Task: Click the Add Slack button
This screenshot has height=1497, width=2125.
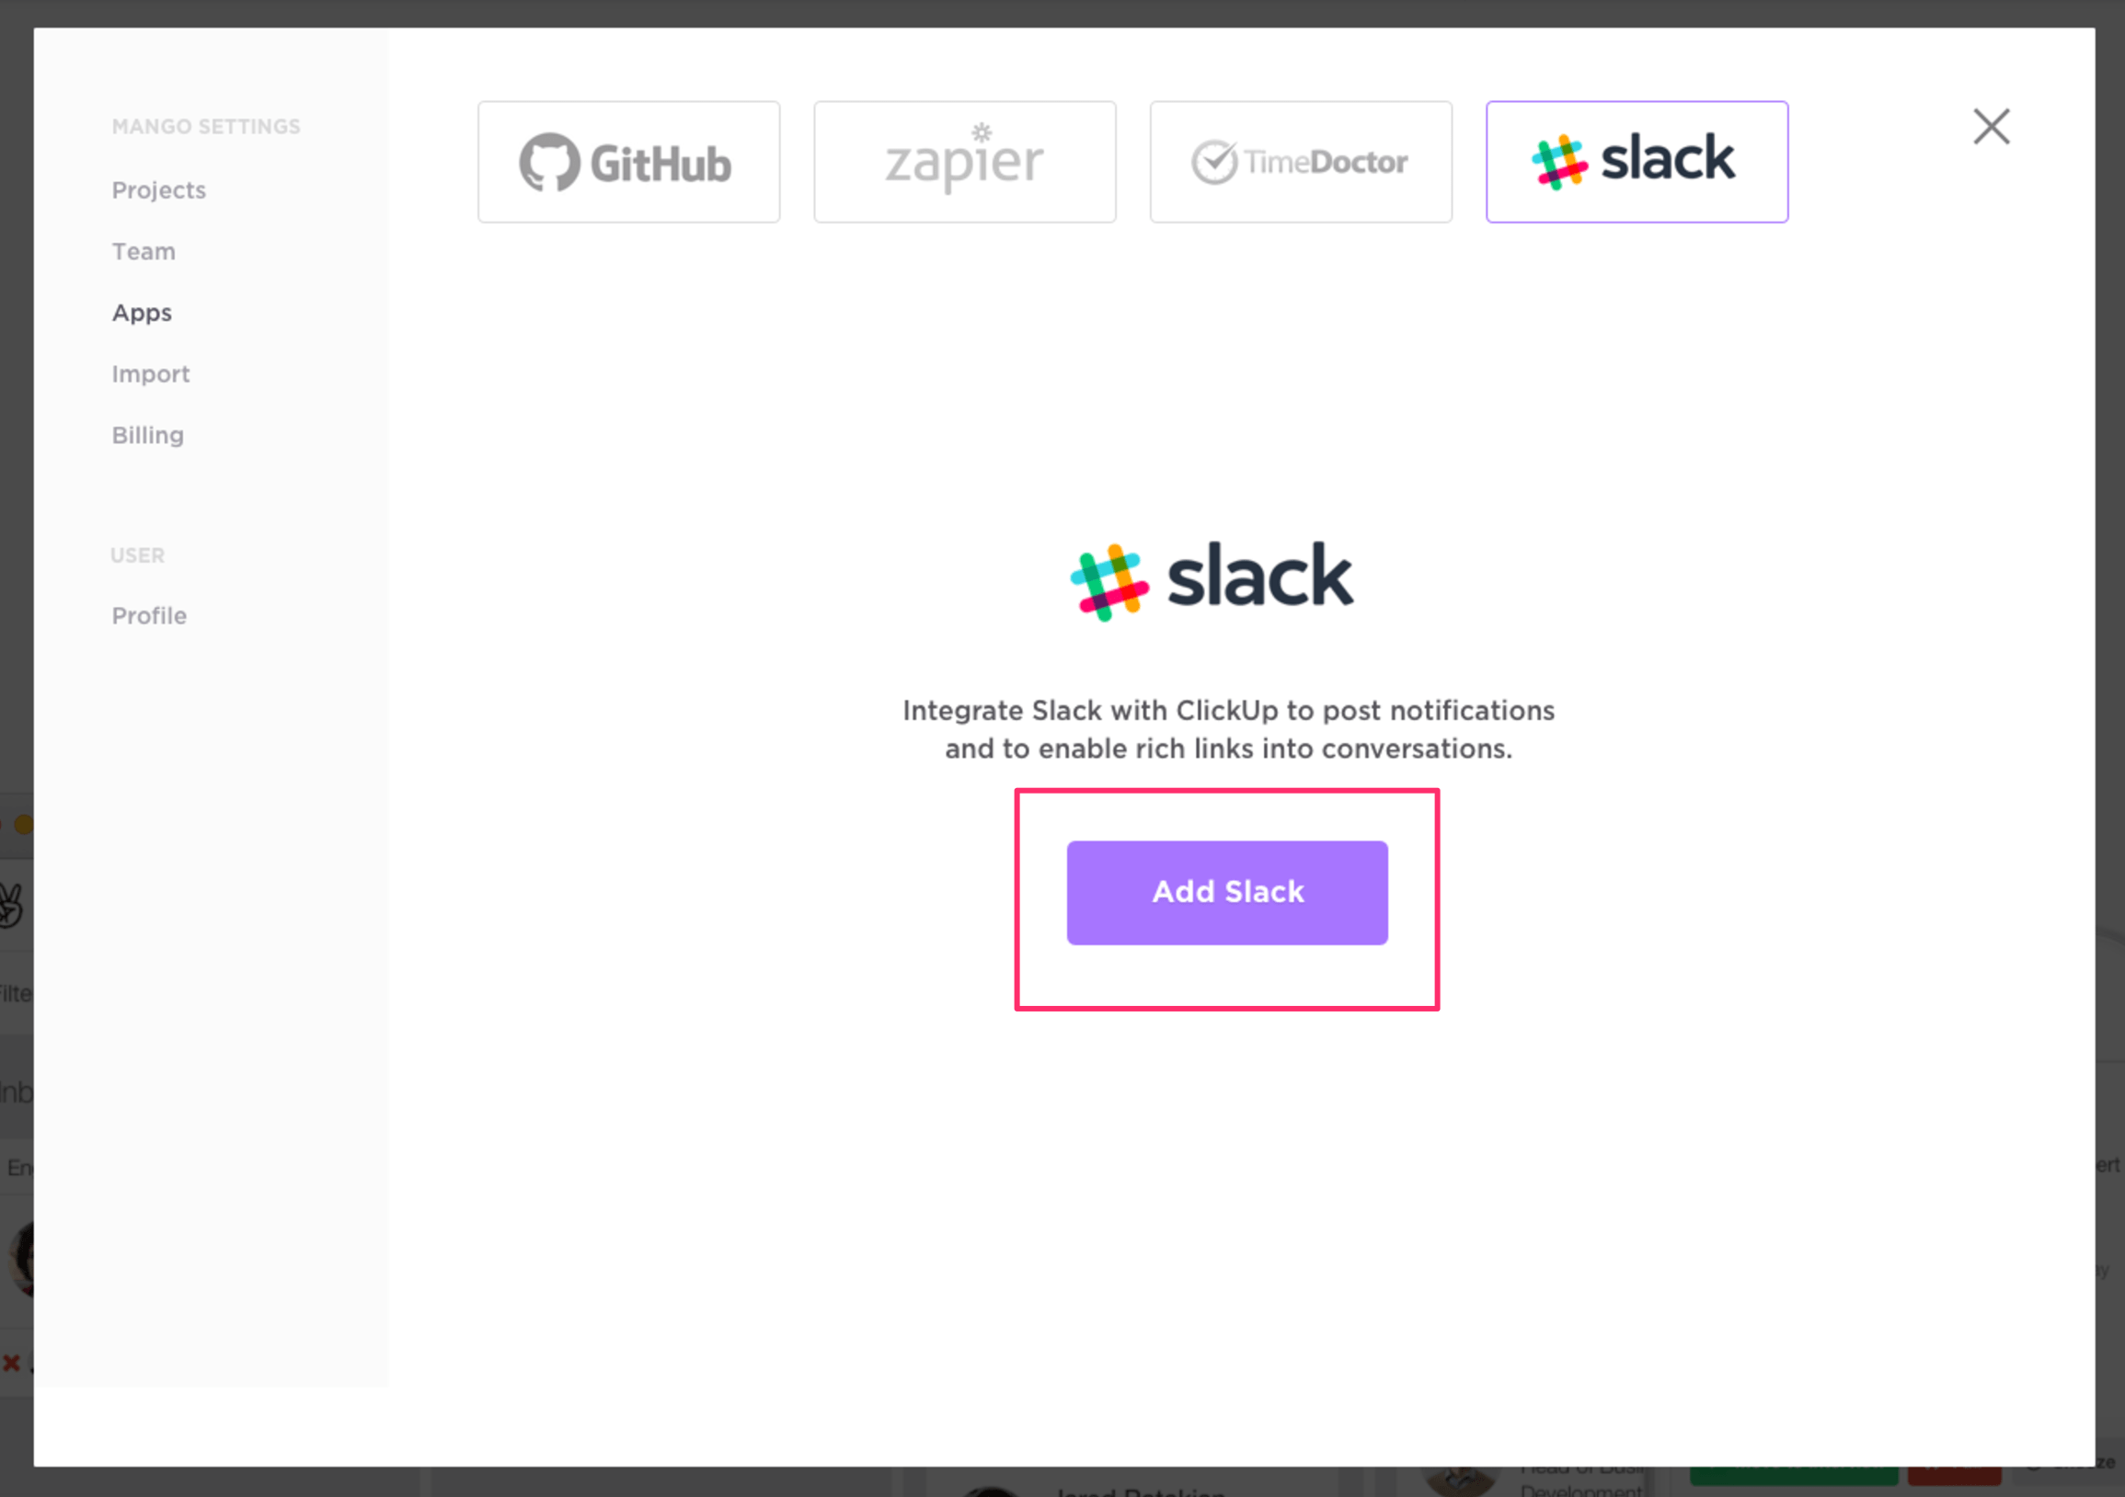Action: 1226,892
